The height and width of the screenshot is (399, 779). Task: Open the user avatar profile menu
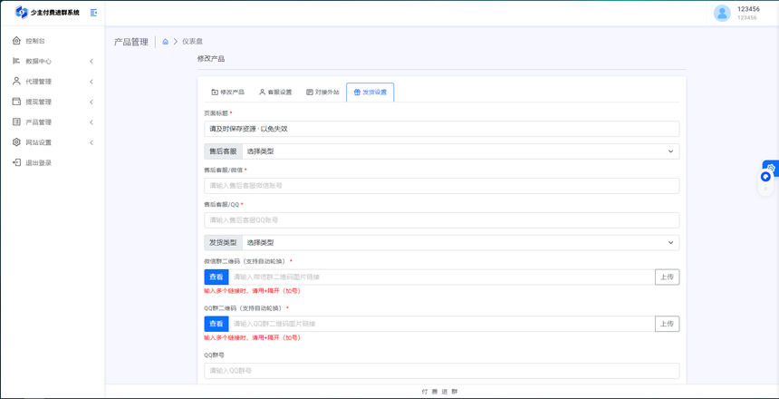coord(722,13)
